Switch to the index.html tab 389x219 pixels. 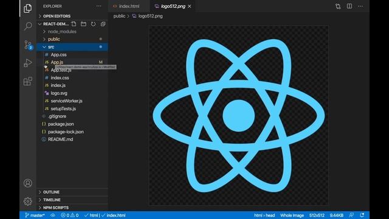tap(129, 6)
